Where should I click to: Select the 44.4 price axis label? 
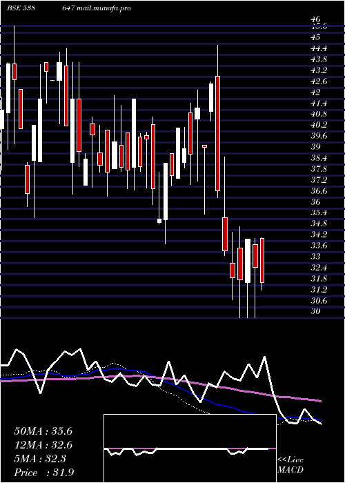tap(319, 48)
